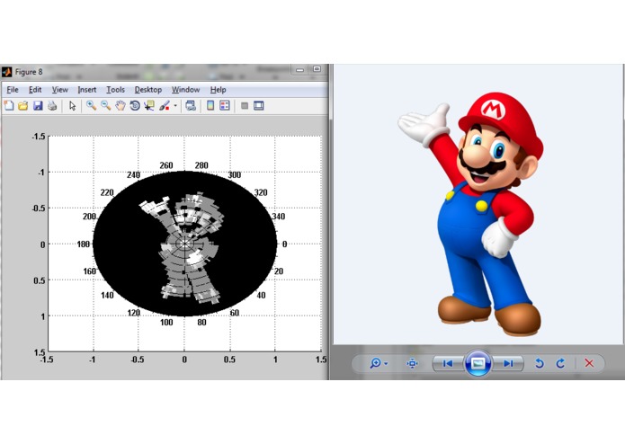
Task: Click the 40 polar angle label
Action: pyautogui.click(x=261, y=295)
